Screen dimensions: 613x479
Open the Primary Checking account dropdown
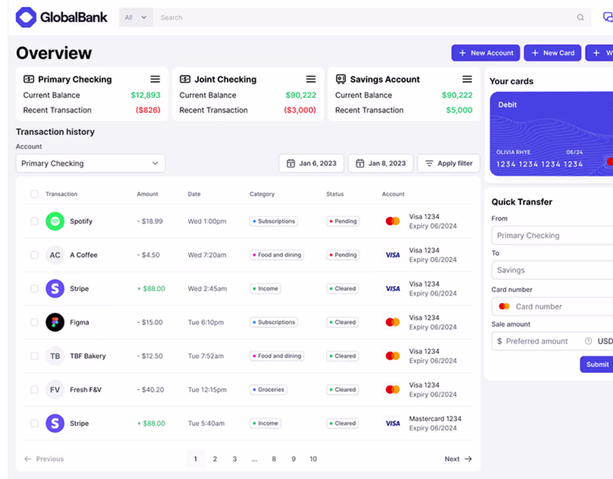point(90,163)
